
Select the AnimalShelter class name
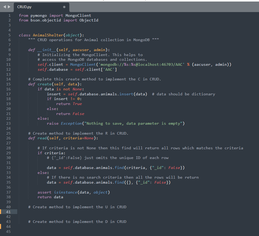(48, 35)
